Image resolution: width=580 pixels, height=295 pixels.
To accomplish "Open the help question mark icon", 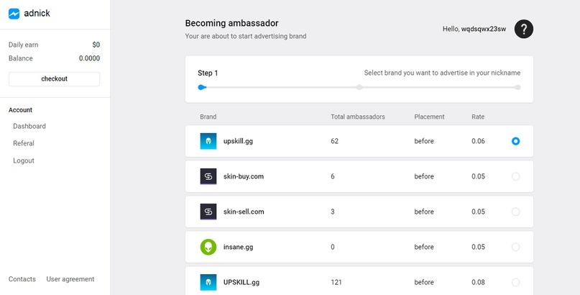I will pyautogui.click(x=524, y=29).
